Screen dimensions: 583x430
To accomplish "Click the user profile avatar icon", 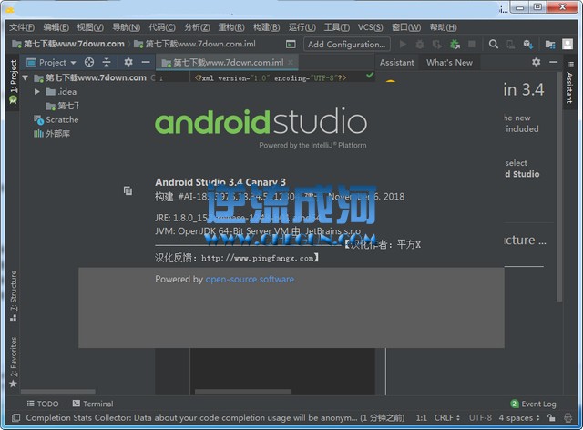I will click(x=568, y=45).
